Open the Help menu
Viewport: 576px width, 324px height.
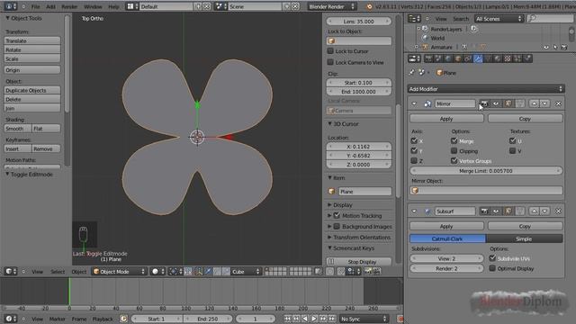tap(113, 6)
